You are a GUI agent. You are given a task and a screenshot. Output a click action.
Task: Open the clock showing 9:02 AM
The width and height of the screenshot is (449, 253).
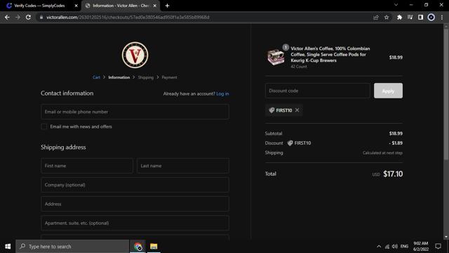click(x=421, y=247)
